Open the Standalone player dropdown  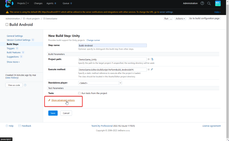[100, 83]
